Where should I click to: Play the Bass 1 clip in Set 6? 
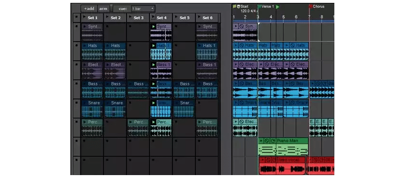coord(199,64)
